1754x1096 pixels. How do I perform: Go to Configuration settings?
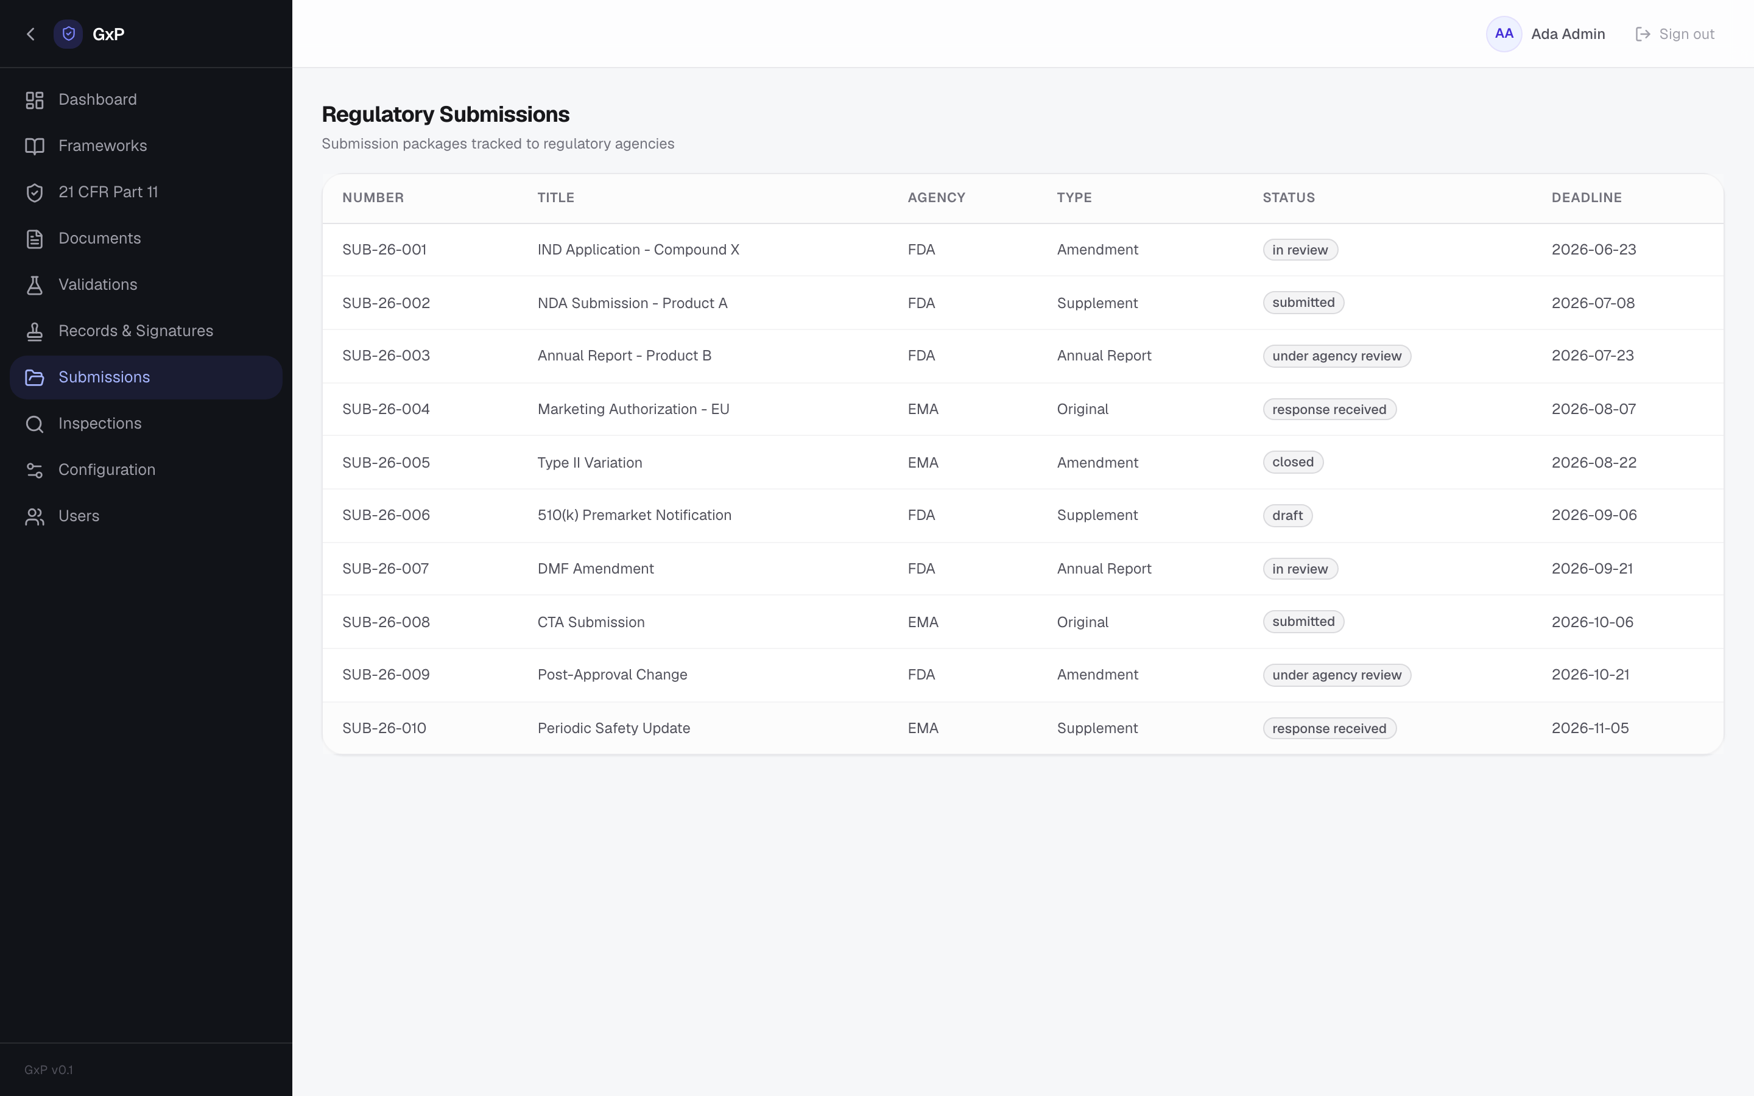pyautogui.click(x=146, y=471)
